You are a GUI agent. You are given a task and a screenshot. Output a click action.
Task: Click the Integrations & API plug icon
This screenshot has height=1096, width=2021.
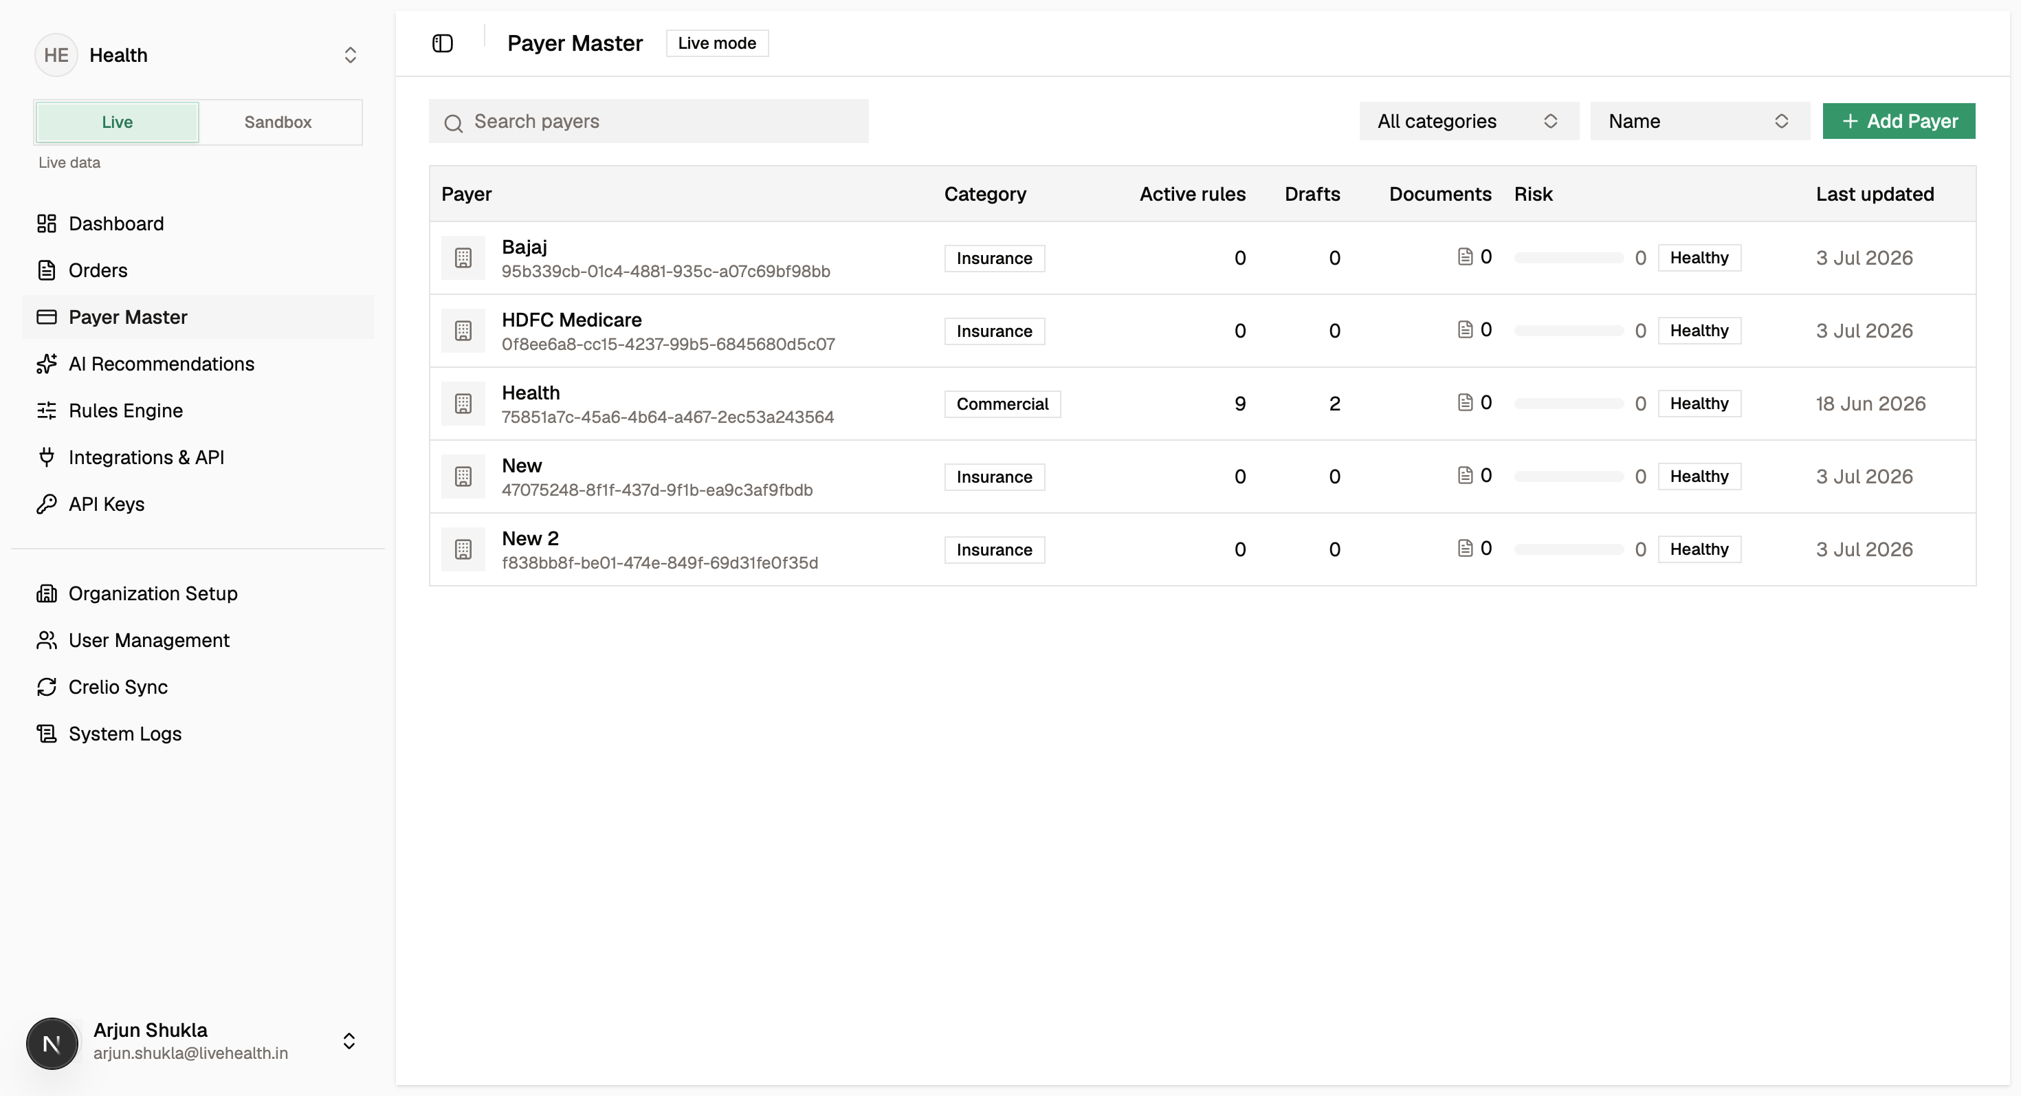click(46, 457)
